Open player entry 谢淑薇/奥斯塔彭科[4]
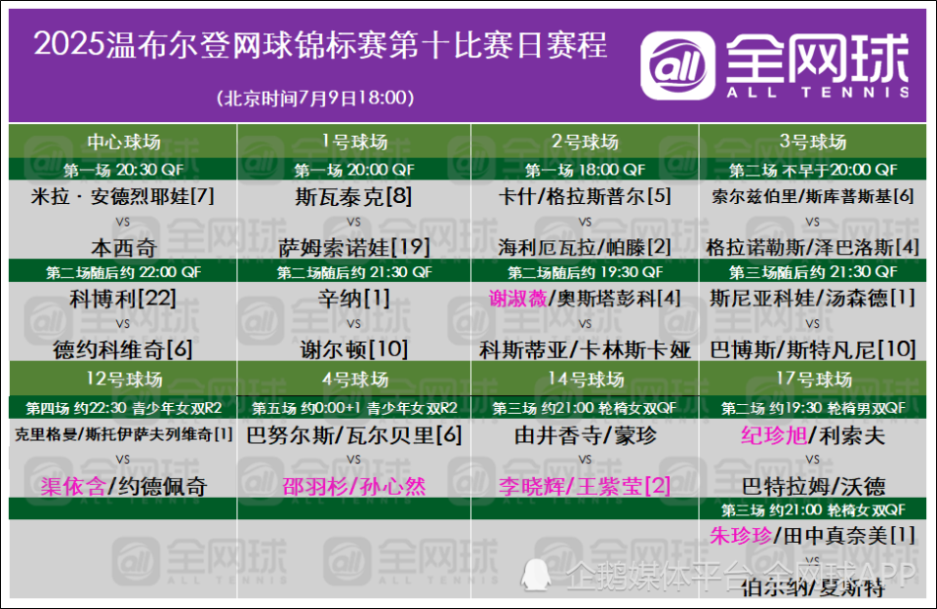Image resolution: width=937 pixels, height=609 pixels. point(584,300)
